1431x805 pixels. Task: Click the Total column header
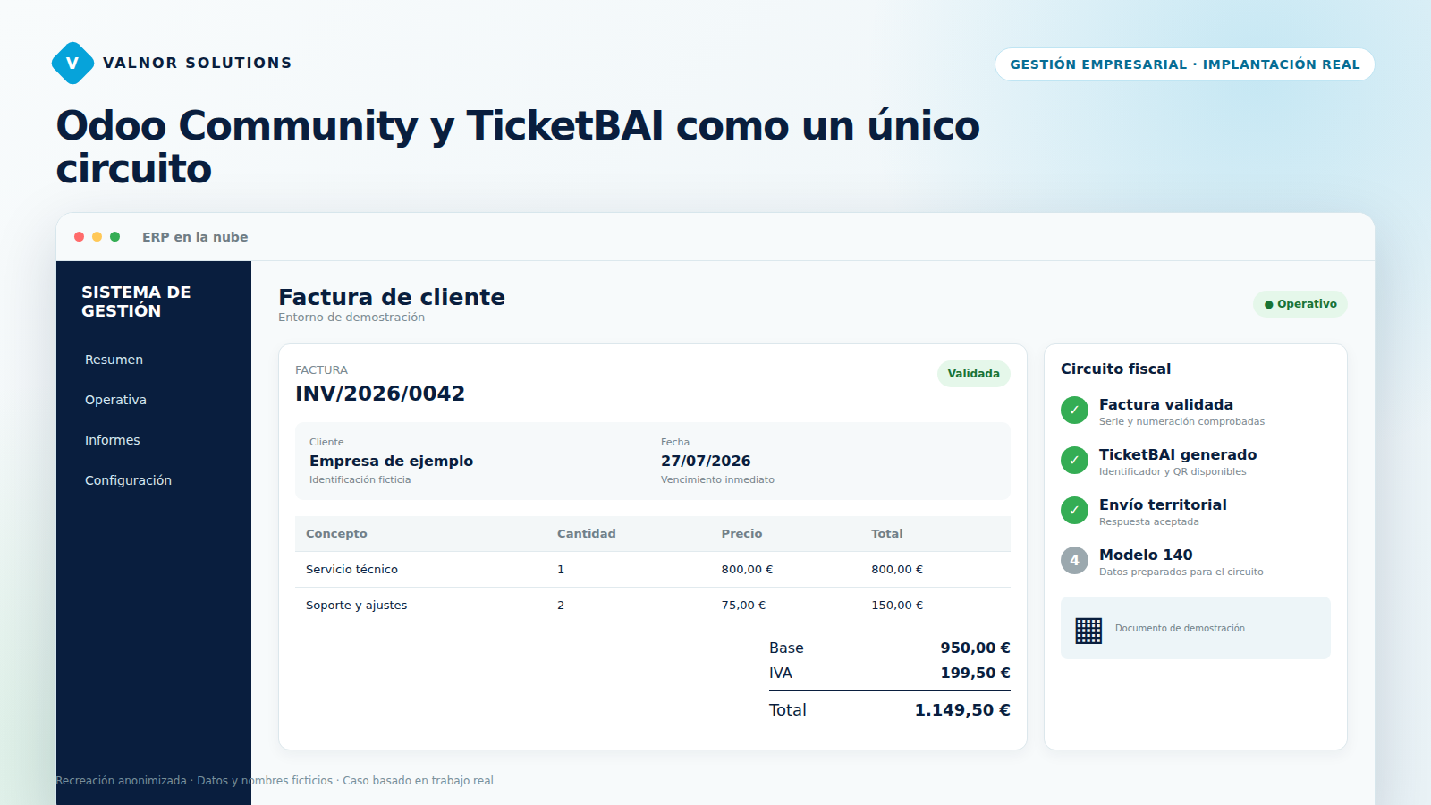click(x=886, y=534)
